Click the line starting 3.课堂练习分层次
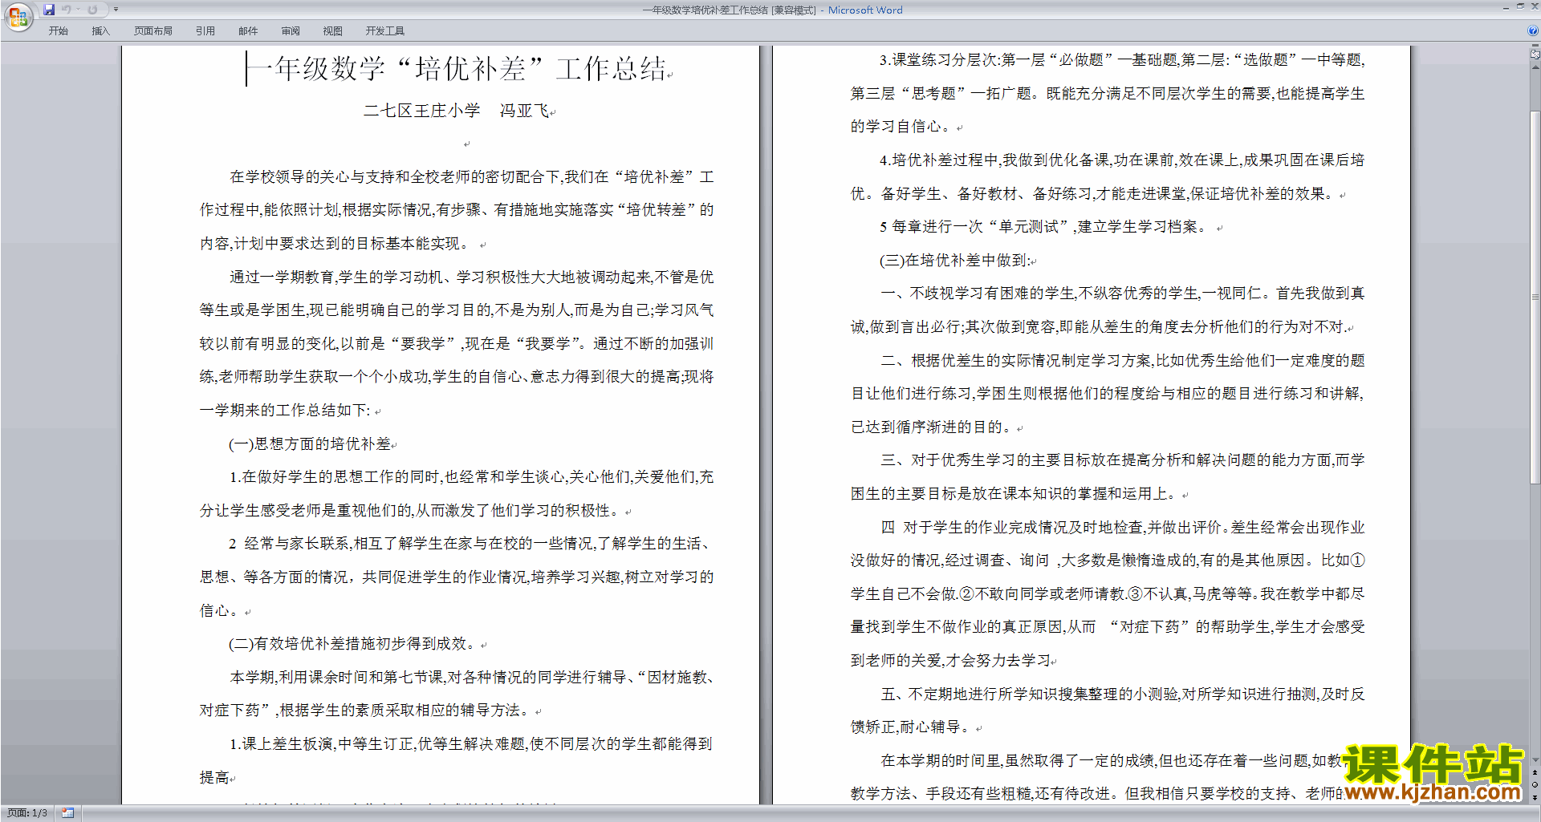 click(1122, 60)
